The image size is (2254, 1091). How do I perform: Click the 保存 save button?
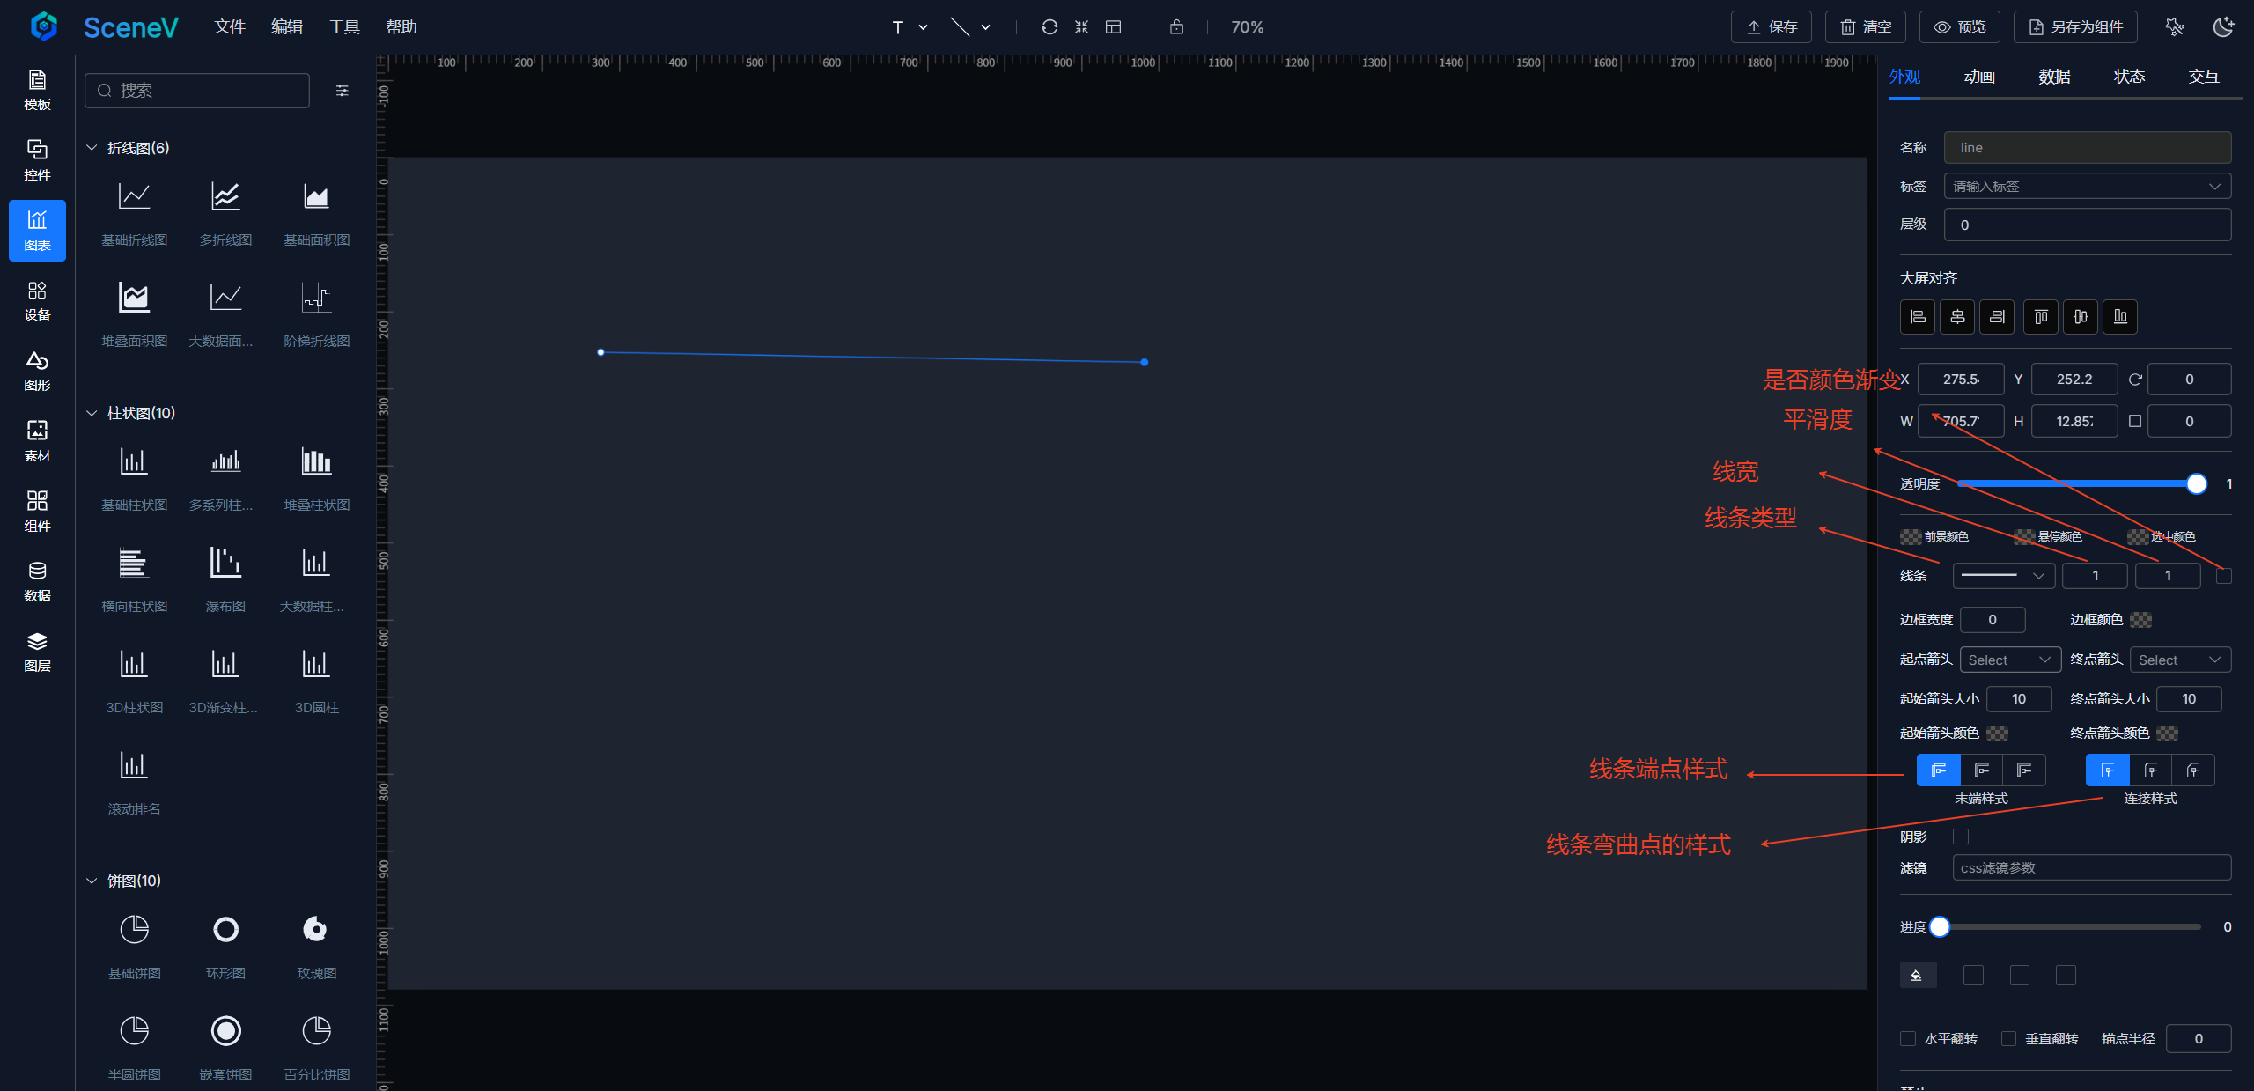1772,27
